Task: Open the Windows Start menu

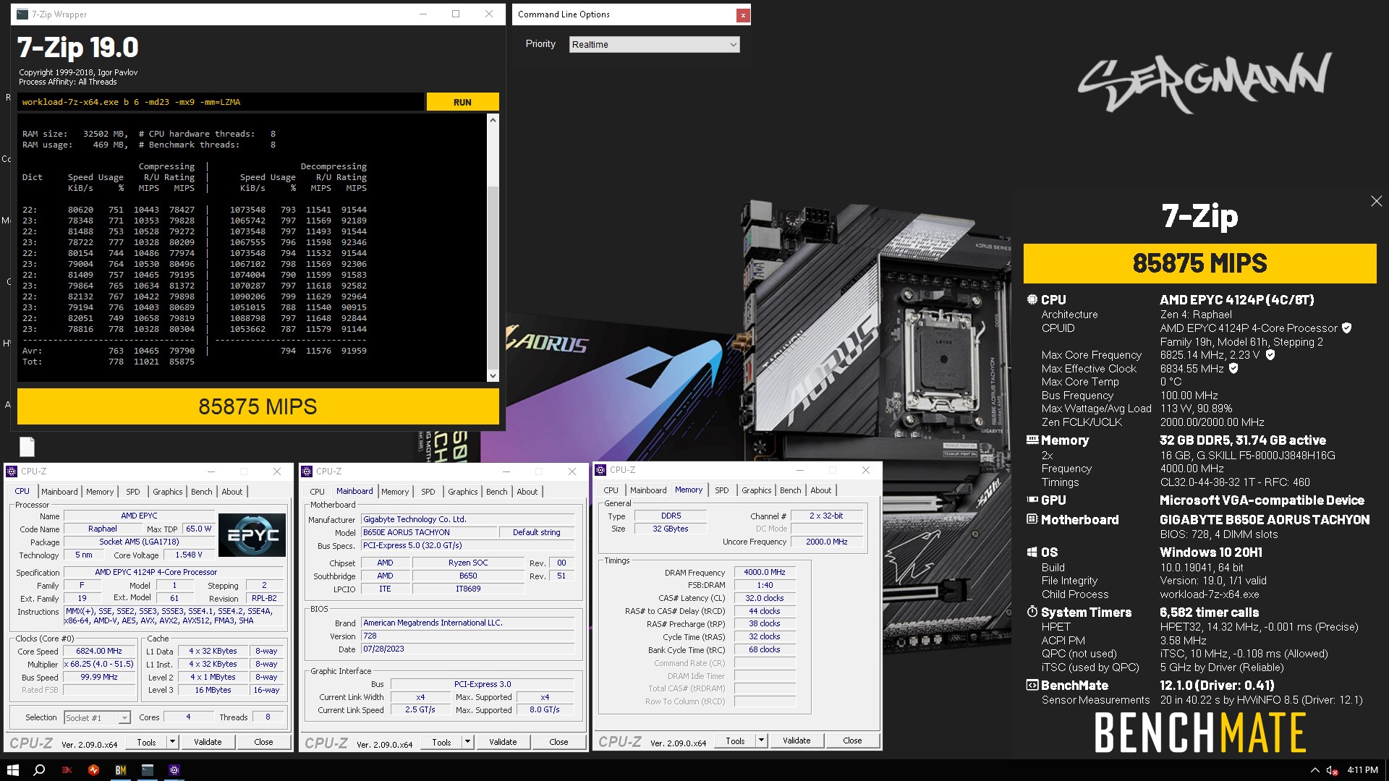Action: coord(12,770)
